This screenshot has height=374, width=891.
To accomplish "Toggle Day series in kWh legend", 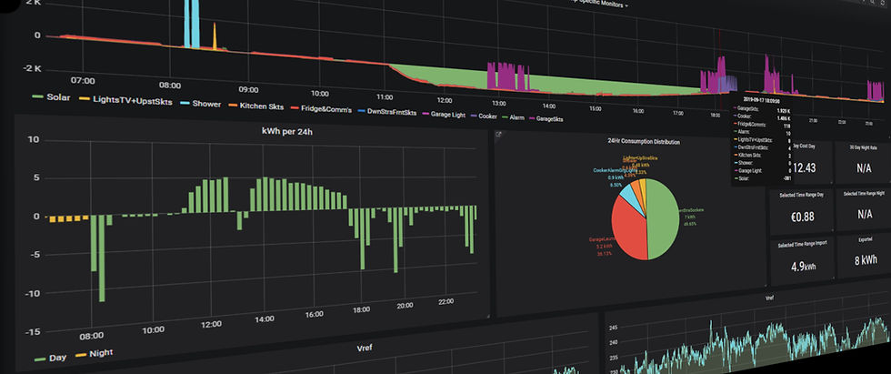I will pyautogui.click(x=51, y=359).
